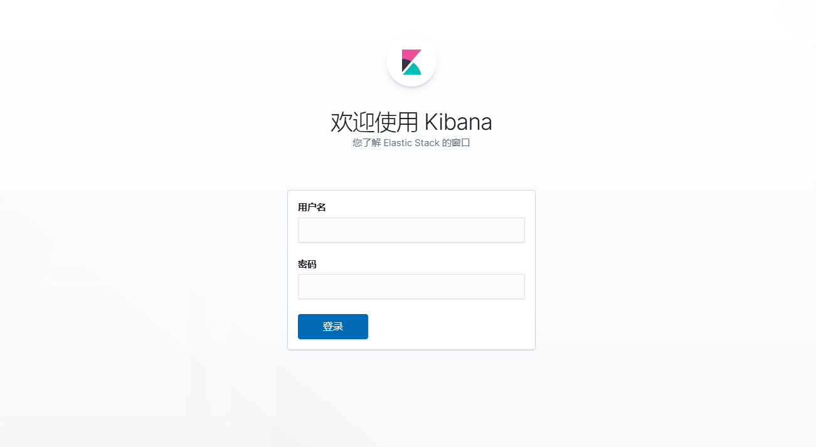Select the word Kibana in the heading
Viewport: 816px width, 447px height.
(458, 122)
